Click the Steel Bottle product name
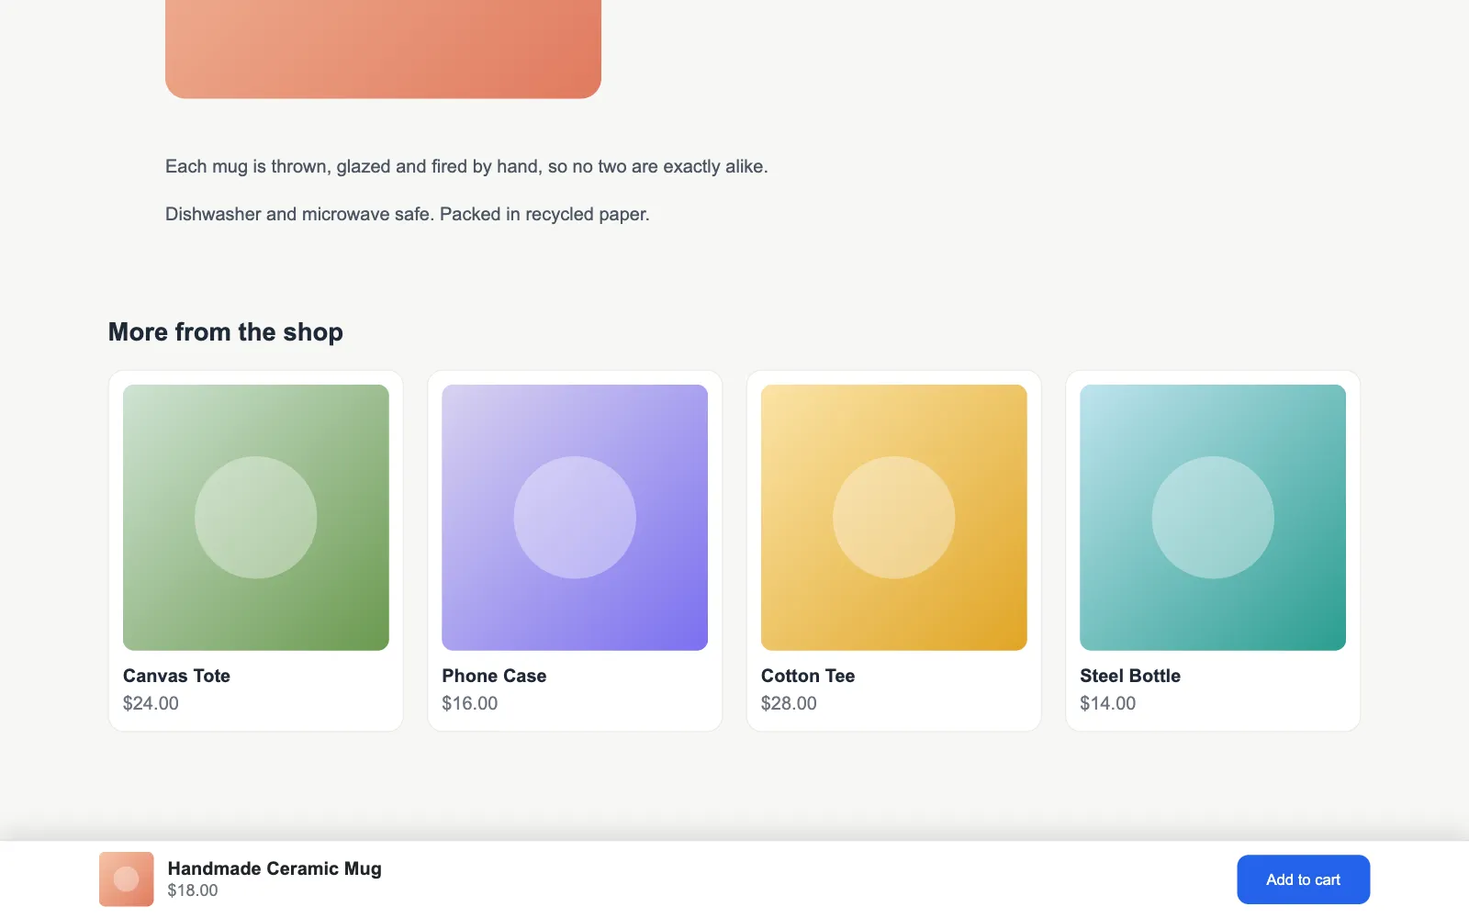This screenshot has height=918, width=1469. [1130, 676]
